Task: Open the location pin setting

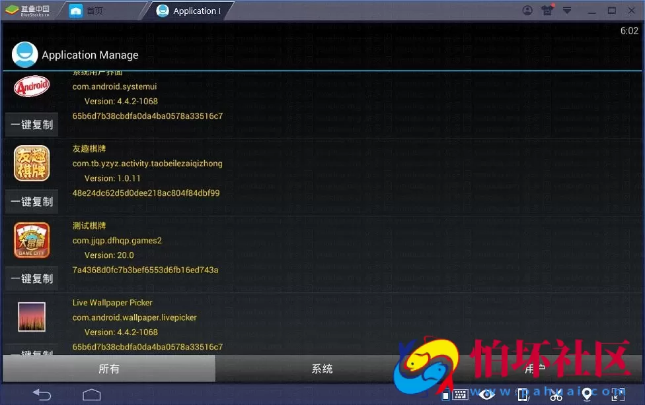Action: pos(587,394)
